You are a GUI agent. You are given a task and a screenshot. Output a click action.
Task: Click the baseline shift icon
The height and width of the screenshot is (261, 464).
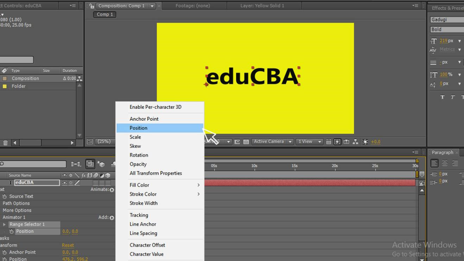pyautogui.click(x=433, y=84)
